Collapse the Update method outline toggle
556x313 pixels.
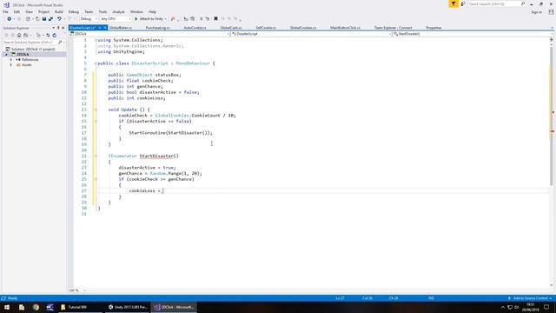click(96, 110)
